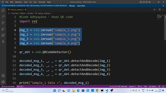
Task: Open the View menu
Action: [x=26, y=2]
